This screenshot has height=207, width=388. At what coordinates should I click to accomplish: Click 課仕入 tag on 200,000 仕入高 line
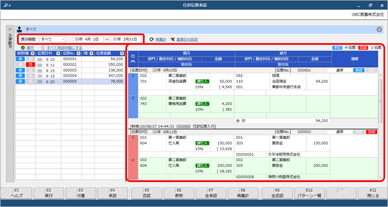click(x=202, y=166)
